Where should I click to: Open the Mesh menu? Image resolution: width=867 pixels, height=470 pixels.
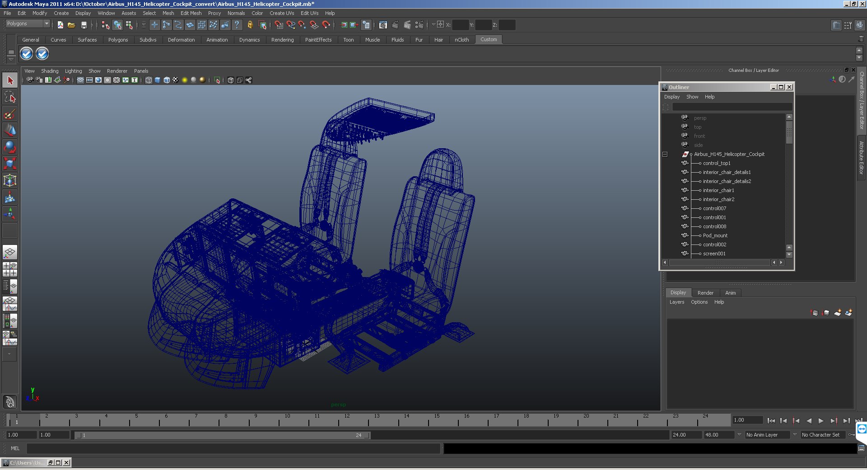tap(168, 13)
